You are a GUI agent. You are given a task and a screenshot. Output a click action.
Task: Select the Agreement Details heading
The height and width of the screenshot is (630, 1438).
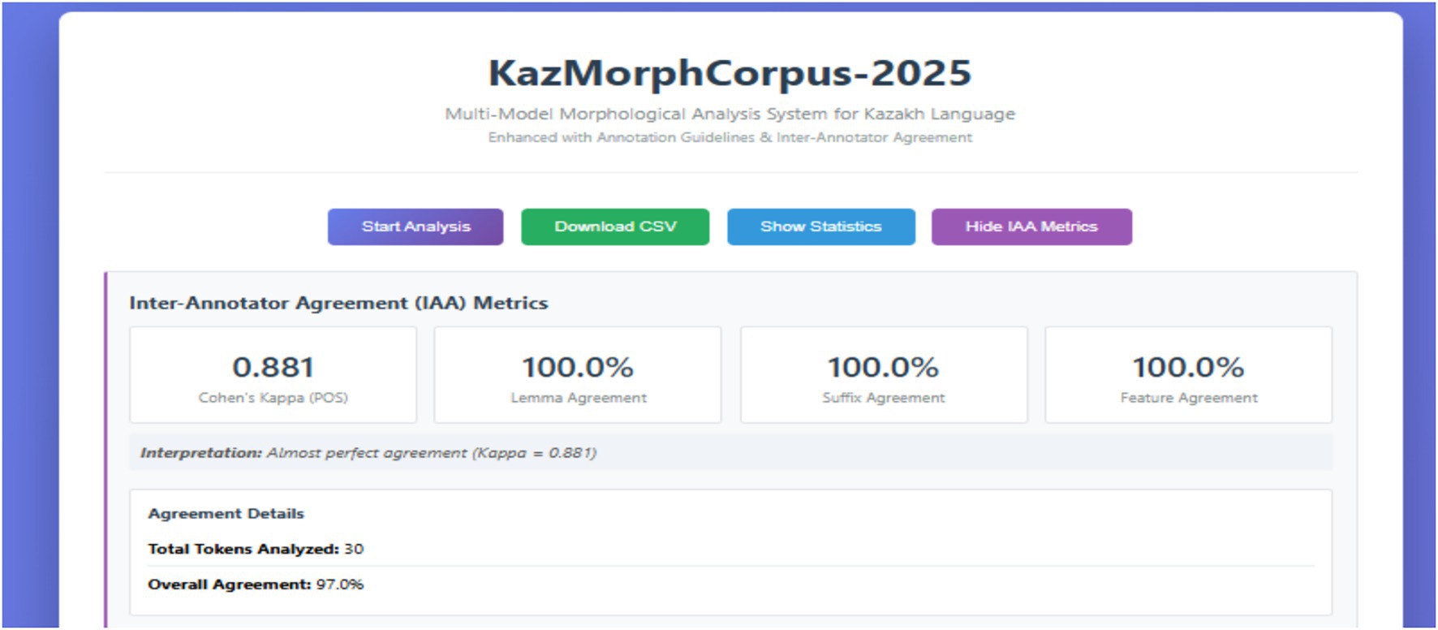point(226,514)
